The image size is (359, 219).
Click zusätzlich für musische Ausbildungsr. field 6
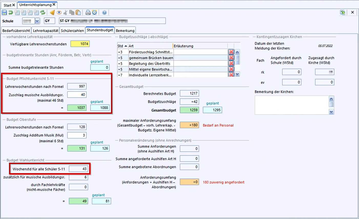[78, 177]
